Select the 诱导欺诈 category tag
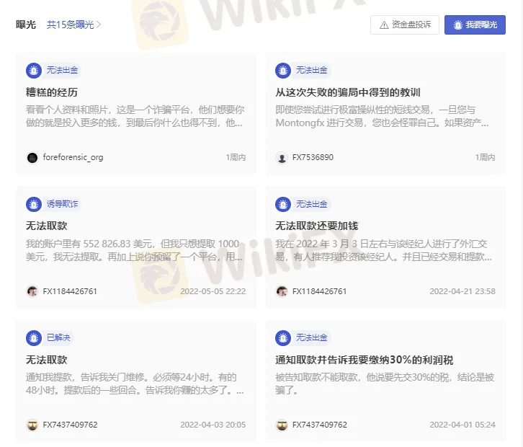 pyautogui.click(x=62, y=204)
